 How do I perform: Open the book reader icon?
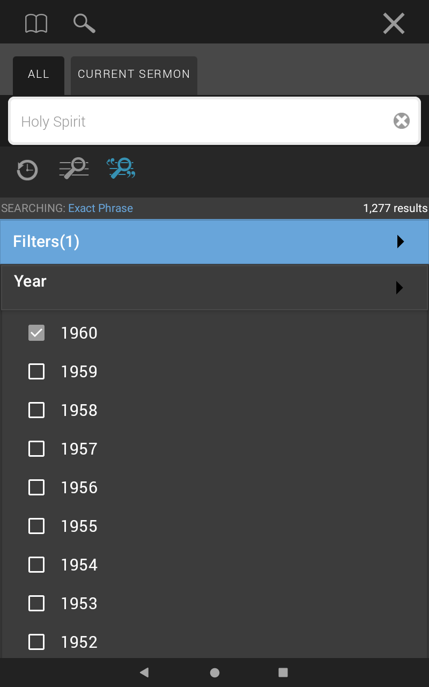tap(36, 24)
